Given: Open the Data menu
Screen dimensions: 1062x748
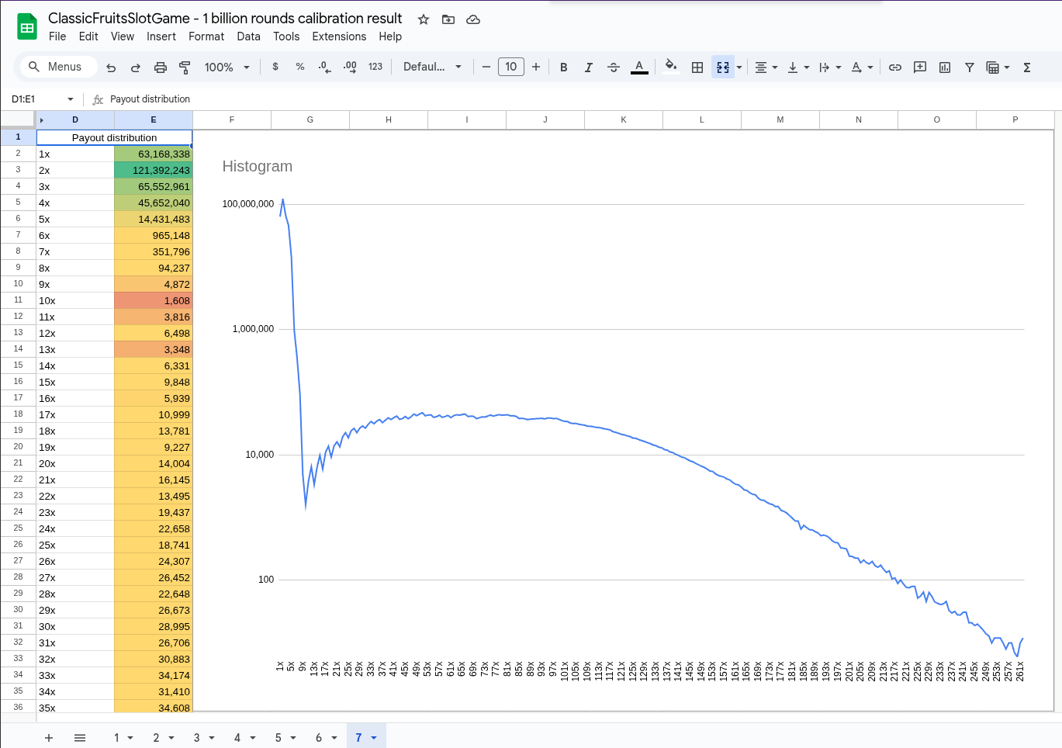Looking at the screenshot, I should [248, 36].
